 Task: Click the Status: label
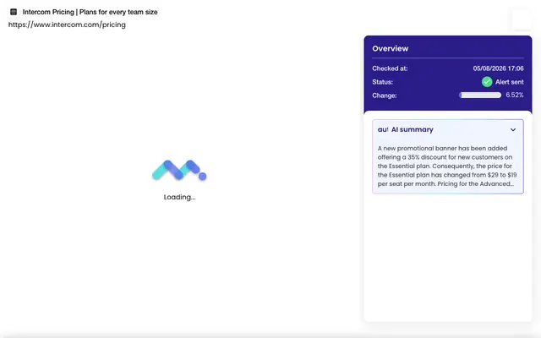click(x=382, y=82)
